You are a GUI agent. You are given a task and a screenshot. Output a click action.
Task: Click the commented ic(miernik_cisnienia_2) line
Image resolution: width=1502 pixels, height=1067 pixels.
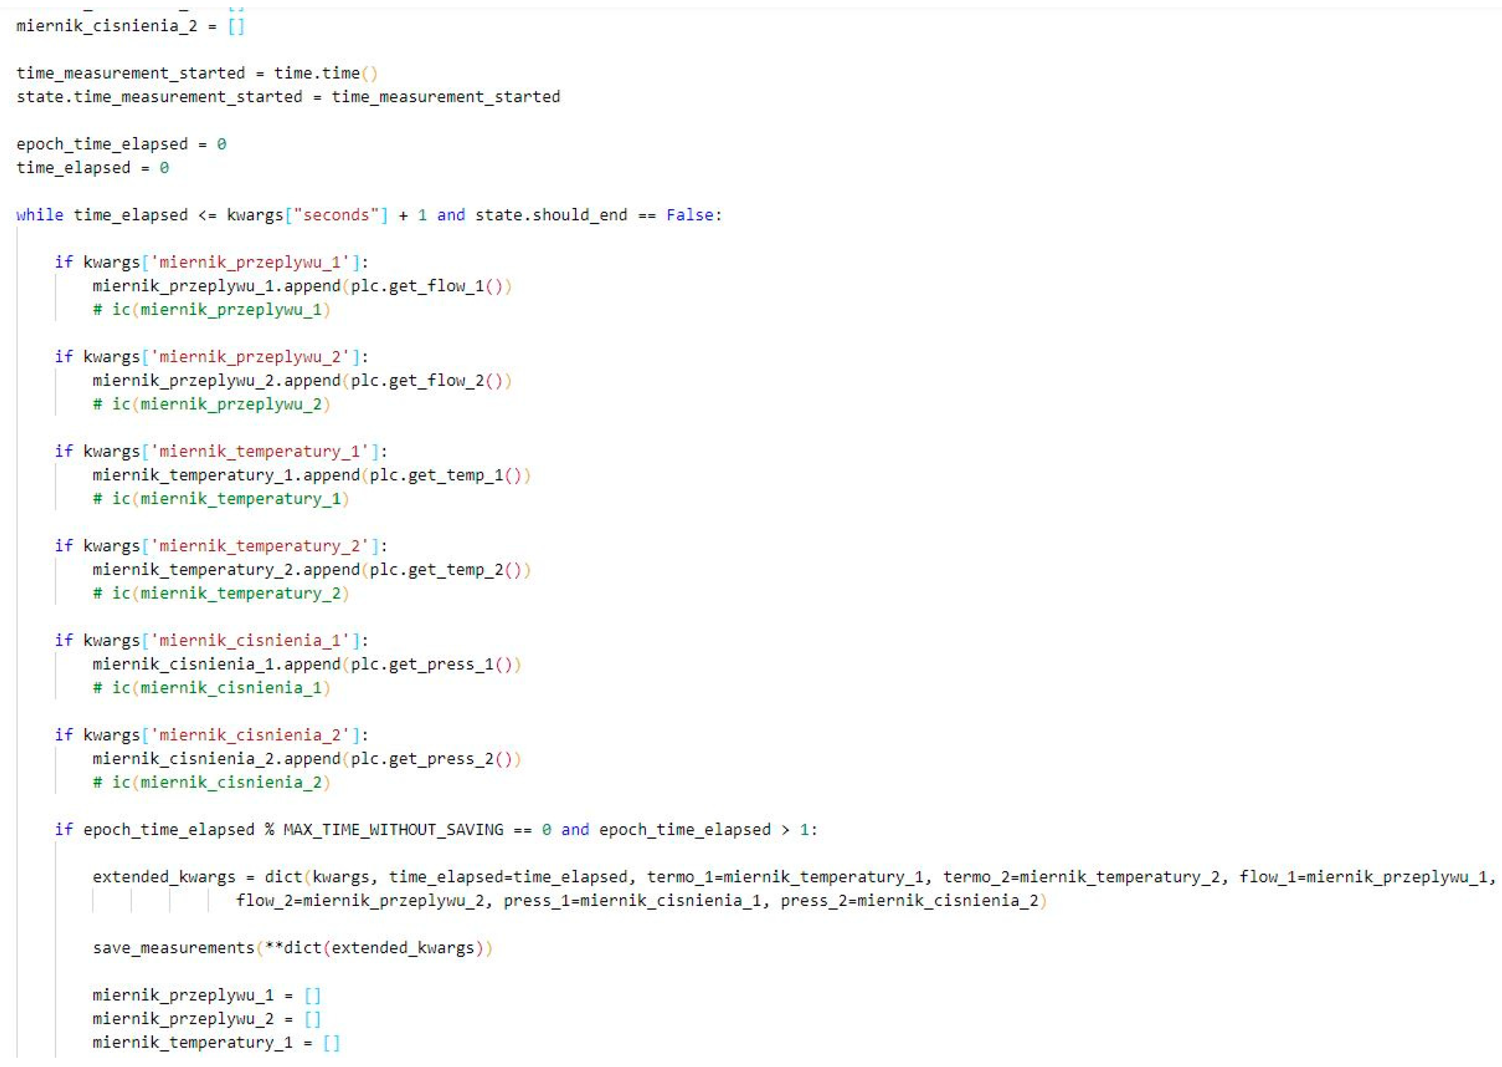coord(211,782)
